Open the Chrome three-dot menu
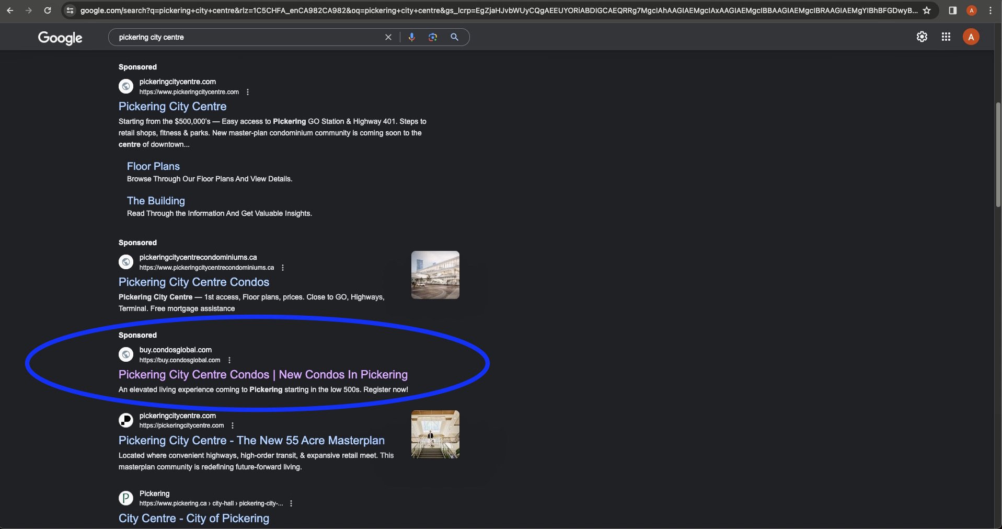This screenshot has width=1002, height=529. 991,10
